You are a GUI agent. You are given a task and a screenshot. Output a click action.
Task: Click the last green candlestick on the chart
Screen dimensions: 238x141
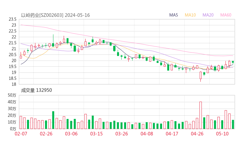point(233,62)
